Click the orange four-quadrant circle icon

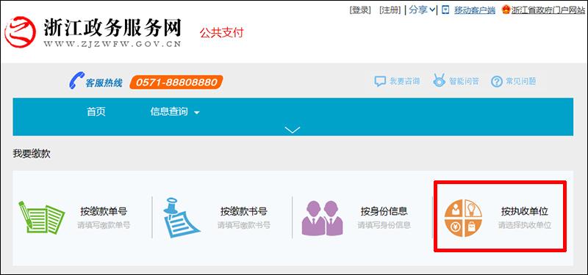[463, 218]
